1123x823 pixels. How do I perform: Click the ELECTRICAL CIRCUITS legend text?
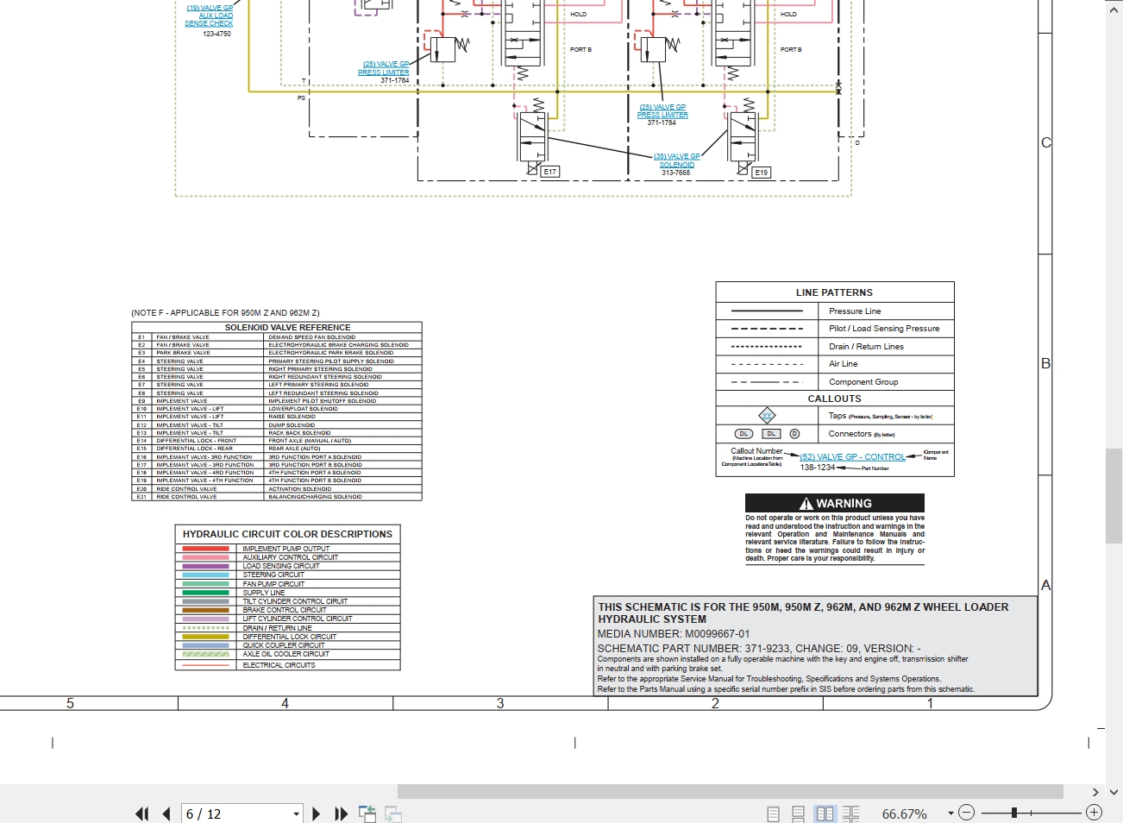pos(279,665)
